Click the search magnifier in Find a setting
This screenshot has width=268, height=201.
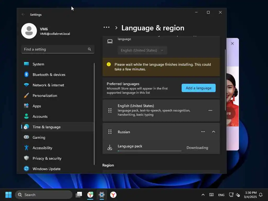tap(90, 49)
